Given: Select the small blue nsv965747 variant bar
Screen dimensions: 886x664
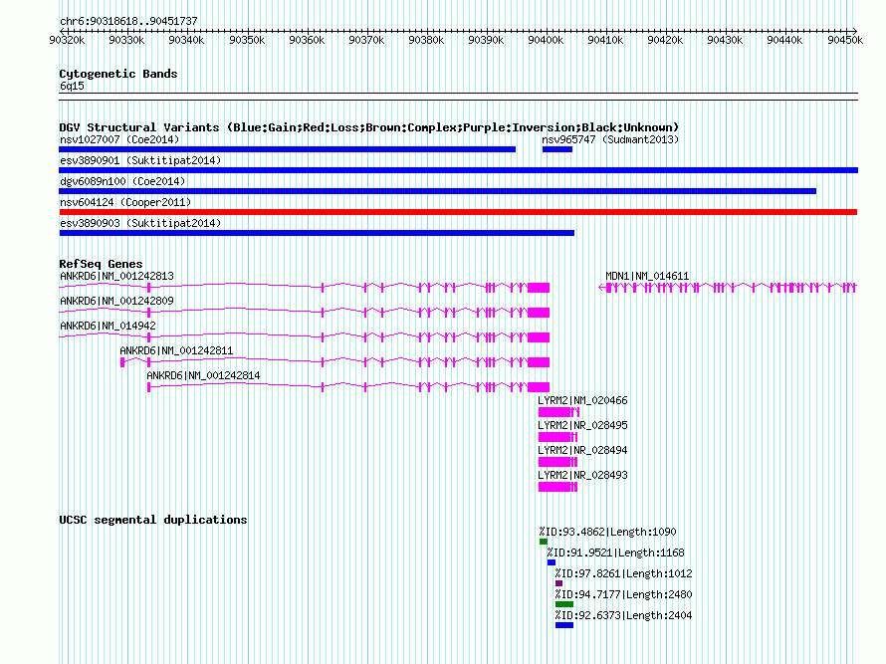Looking at the screenshot, I should [x=557, y=149].
